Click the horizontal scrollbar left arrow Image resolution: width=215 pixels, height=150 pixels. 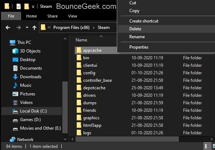point(72,139)
